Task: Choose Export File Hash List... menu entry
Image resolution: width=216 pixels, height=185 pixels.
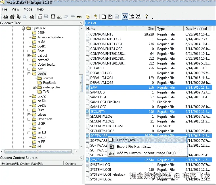Action: [x=147, y=147]
